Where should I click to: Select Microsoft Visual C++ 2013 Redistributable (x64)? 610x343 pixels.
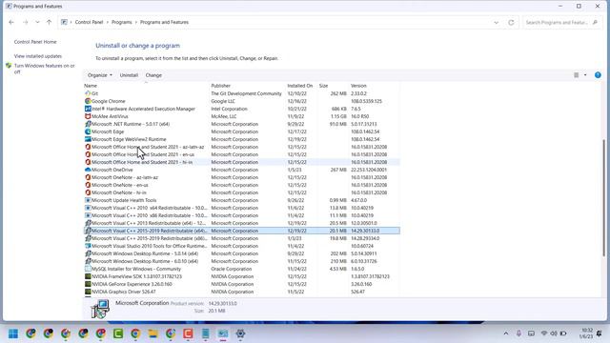[x=241, y=223]
